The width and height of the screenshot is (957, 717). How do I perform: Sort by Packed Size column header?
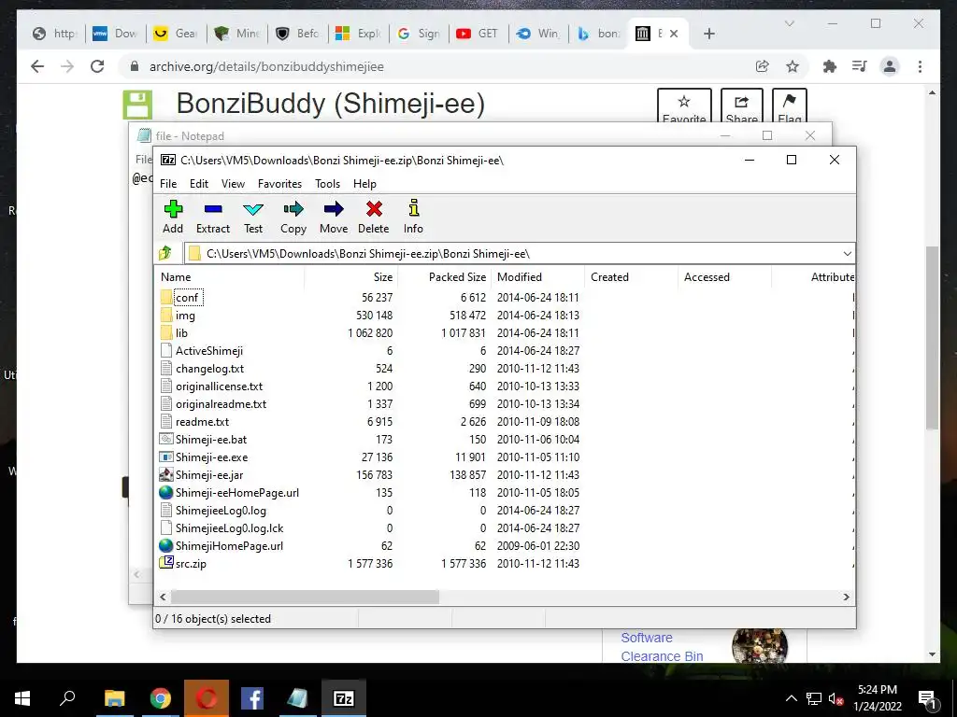(x=444, y=276)
